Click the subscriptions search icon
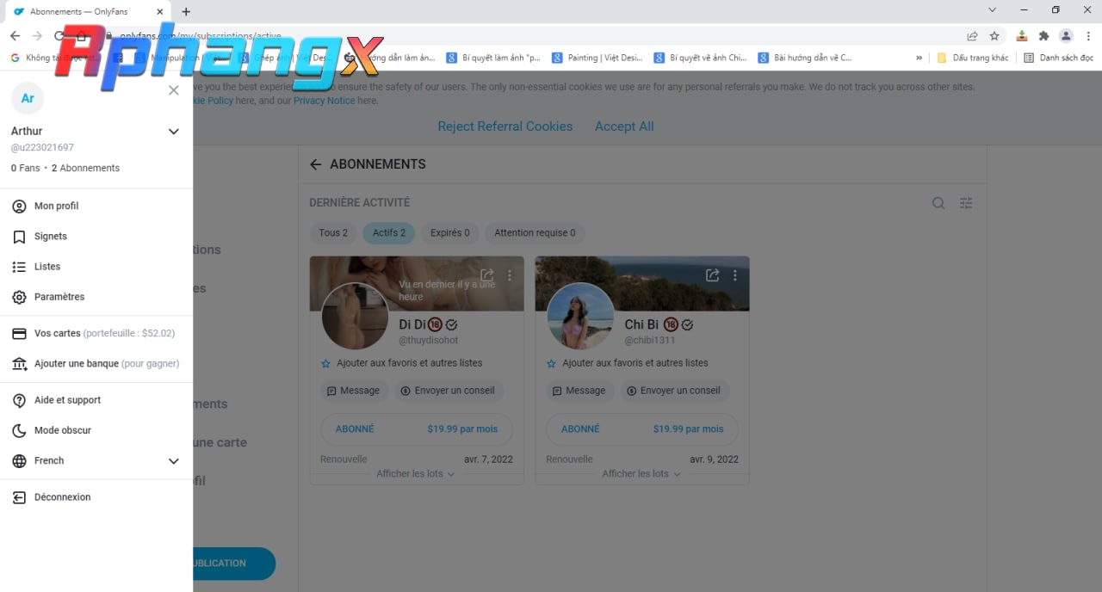Screen dimensions: 1102x592 [938, 203]
